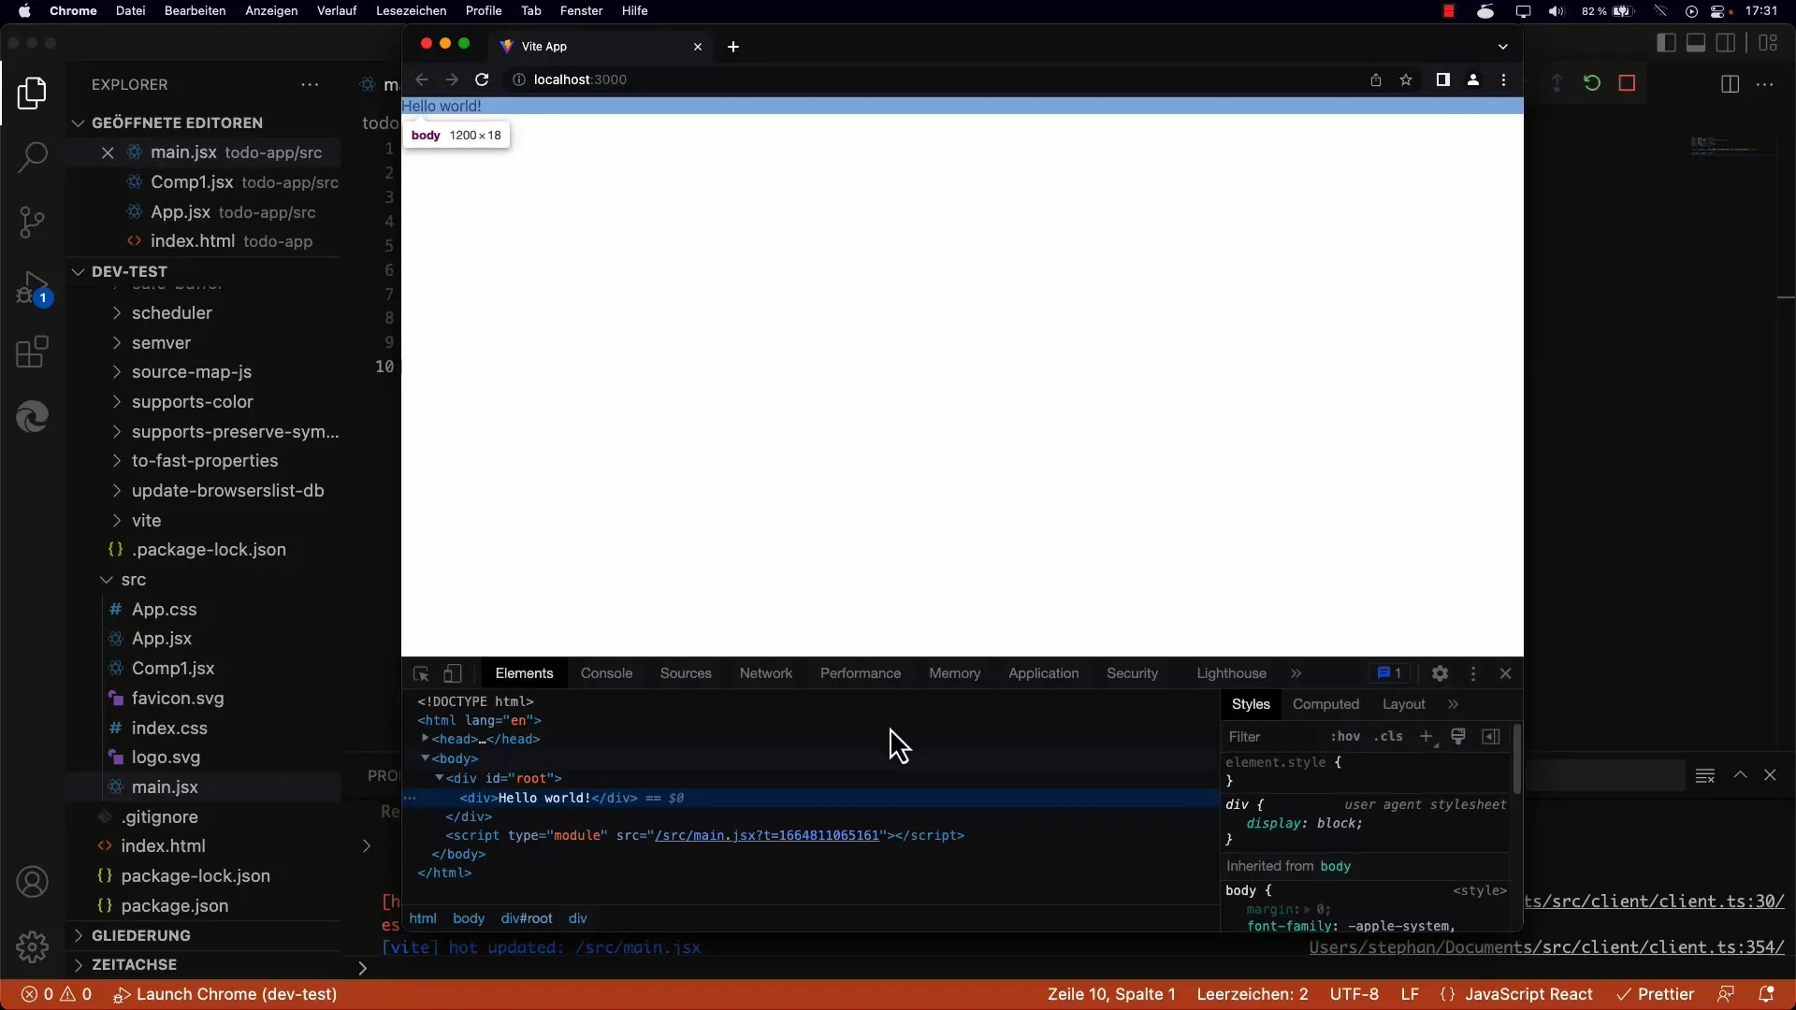1796x1010 pixels.
Task: Click the device toolbar toggle icon
Action: [450, 672]
